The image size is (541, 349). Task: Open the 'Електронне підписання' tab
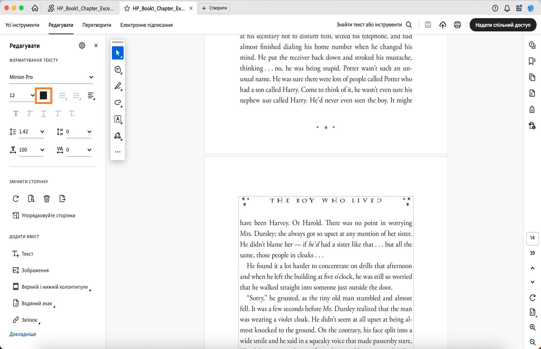[147, 25]
